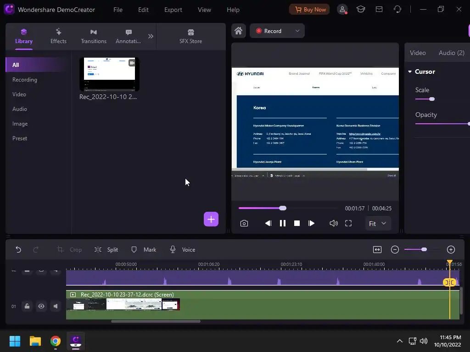Open File Explorer from taskbar
The height and width of the screenshot is (352, 470).
(35, 341)
